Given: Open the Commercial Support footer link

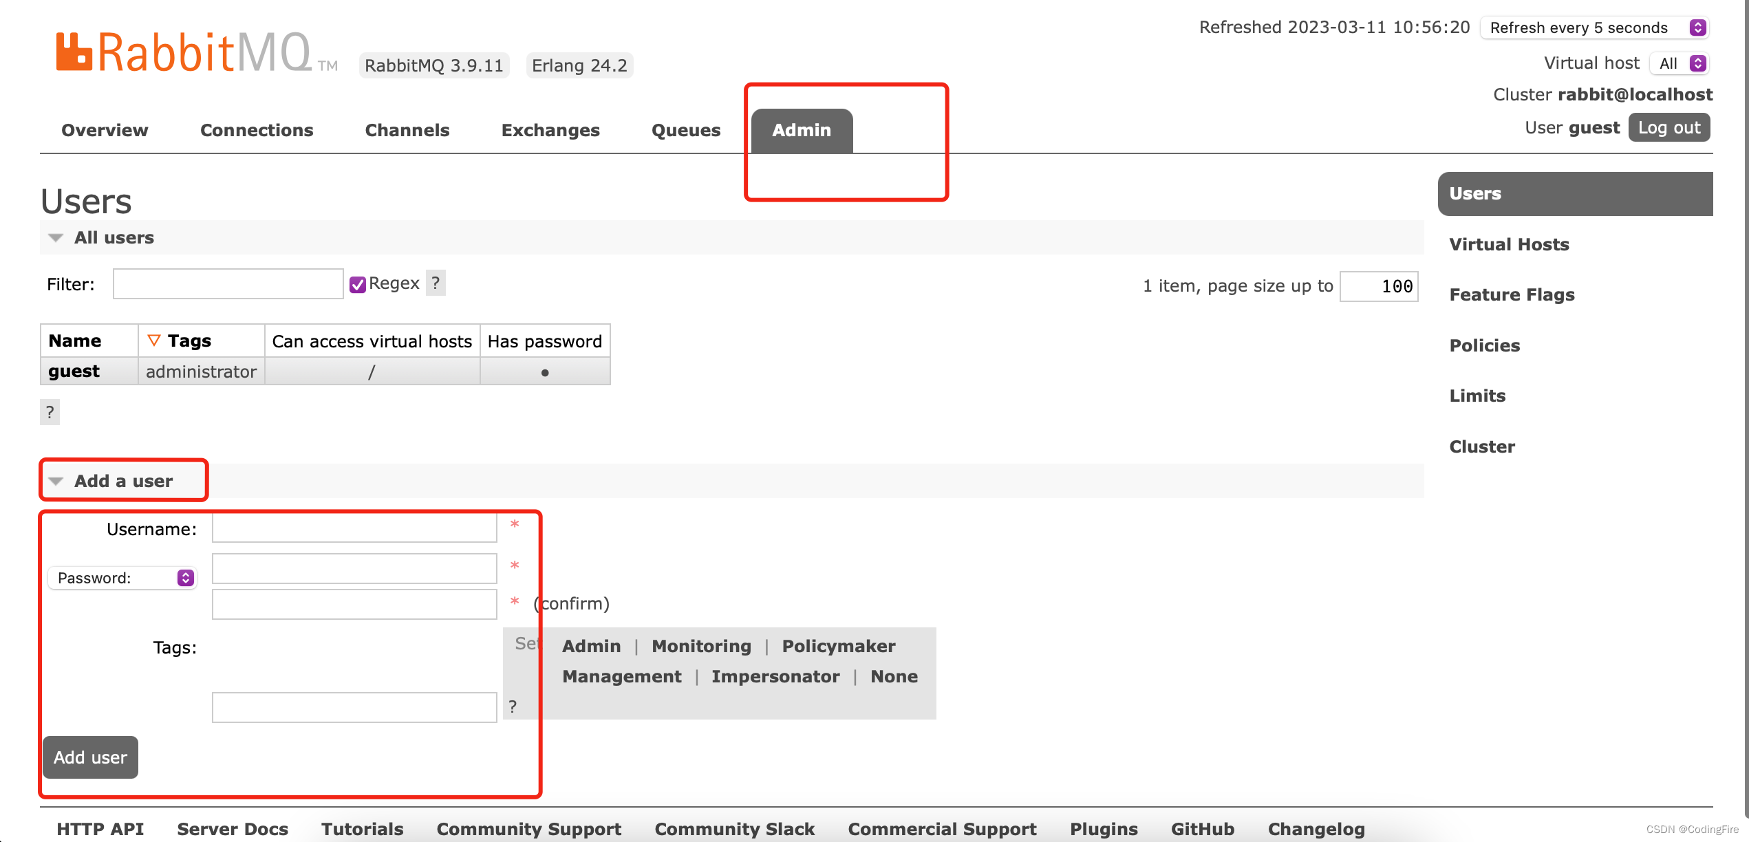Looking at the screenshot, I should 942,829.
